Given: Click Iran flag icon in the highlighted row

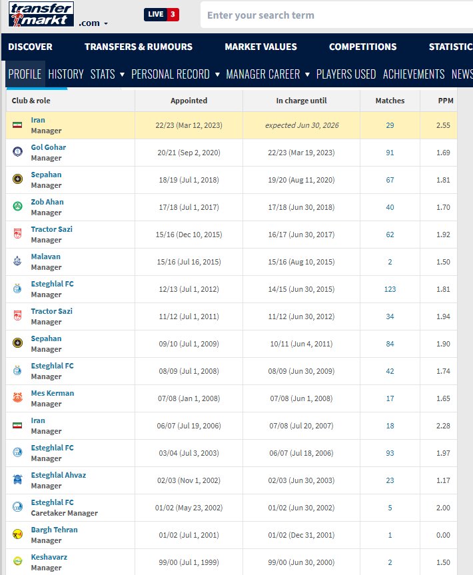Looking at the screenshot, I should [17, 125].
